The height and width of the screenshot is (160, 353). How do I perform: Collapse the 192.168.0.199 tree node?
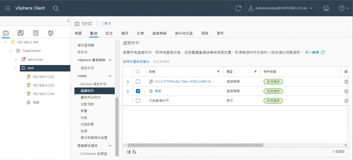(x=6, y=42)
